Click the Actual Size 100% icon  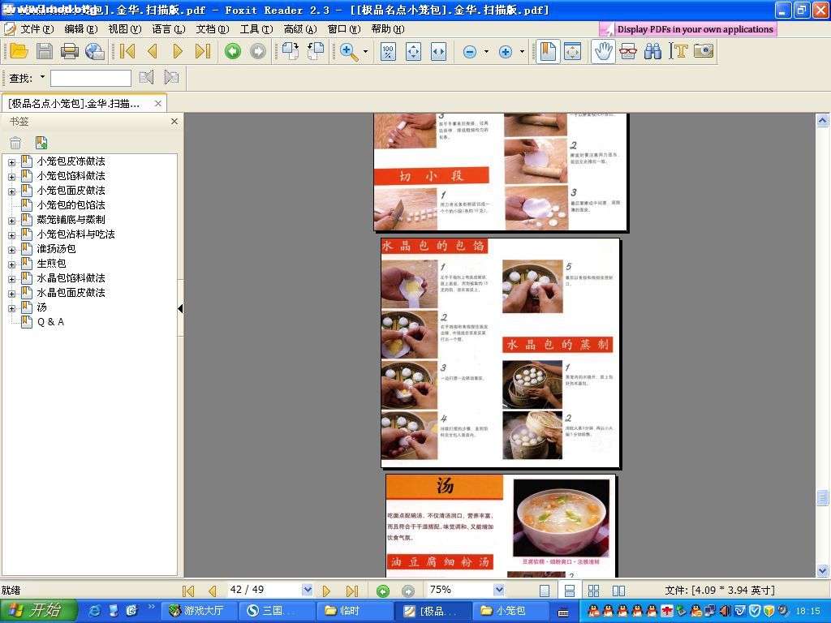pos(388,52)
